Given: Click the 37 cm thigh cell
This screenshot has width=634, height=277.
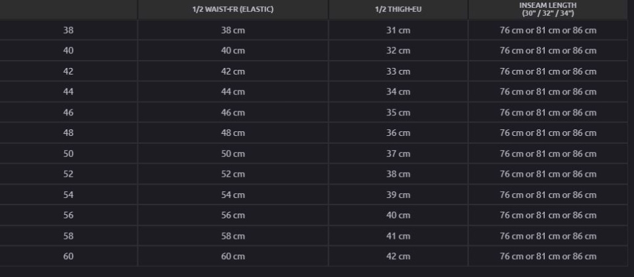Looking at the screenshot, I should tap(398, 154).
